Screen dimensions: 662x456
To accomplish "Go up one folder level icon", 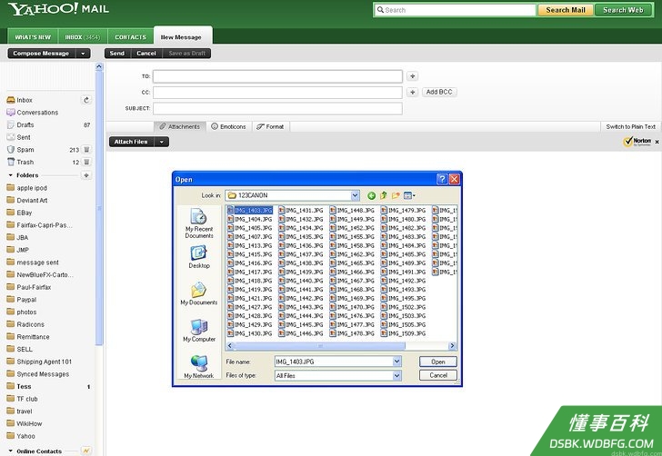I will (384, 195).
